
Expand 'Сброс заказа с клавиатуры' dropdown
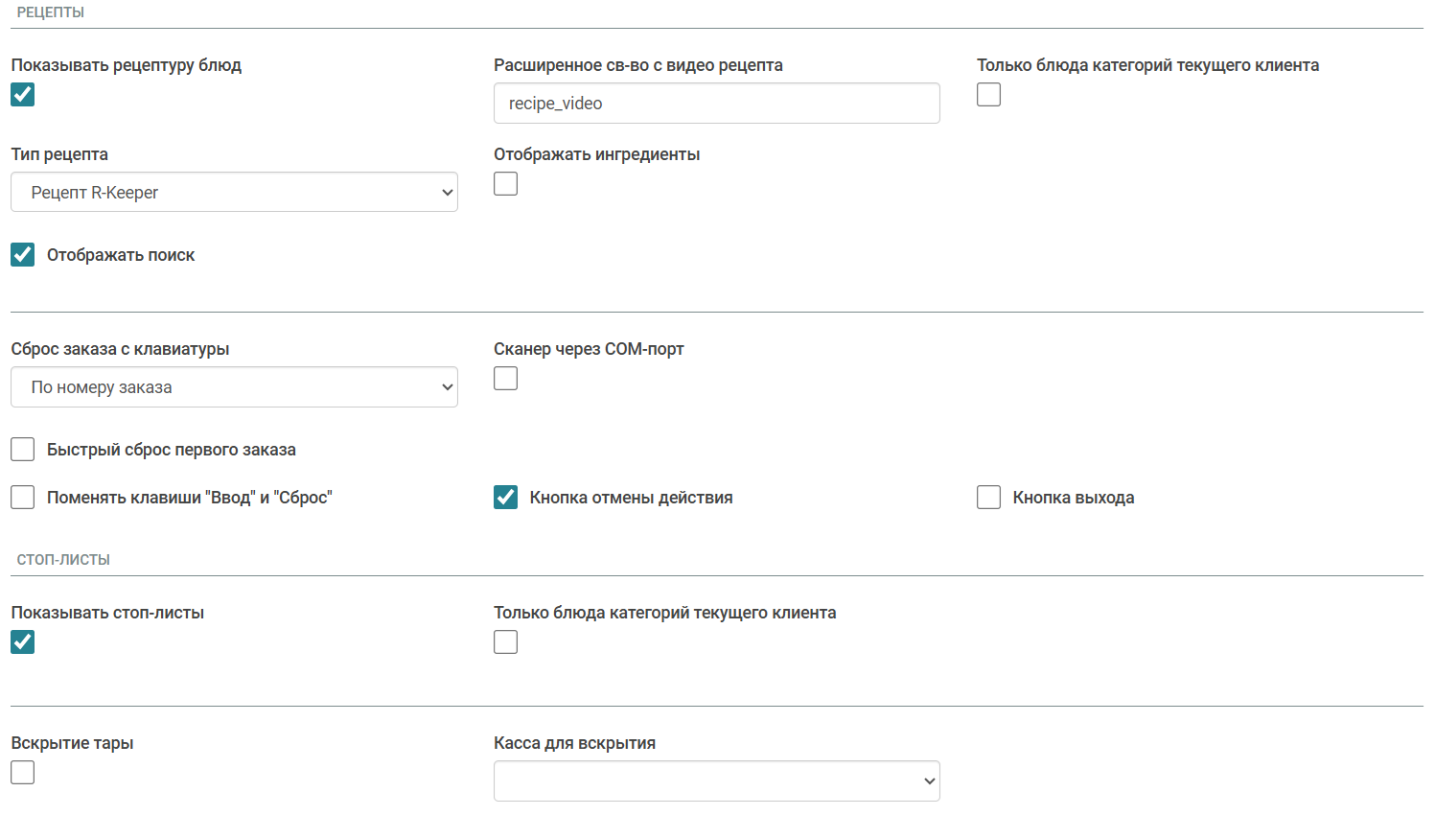coord(234,387)
